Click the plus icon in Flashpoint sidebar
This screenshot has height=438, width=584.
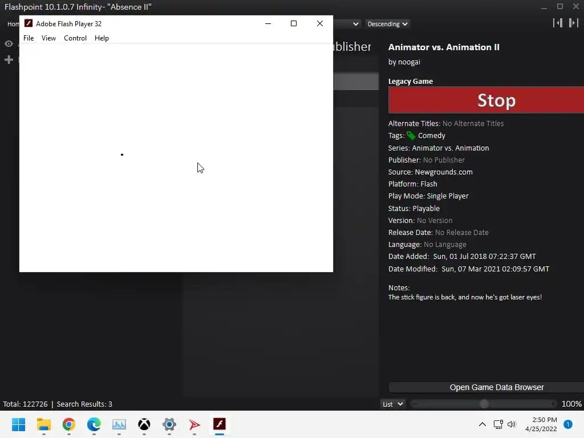[9, 59]
